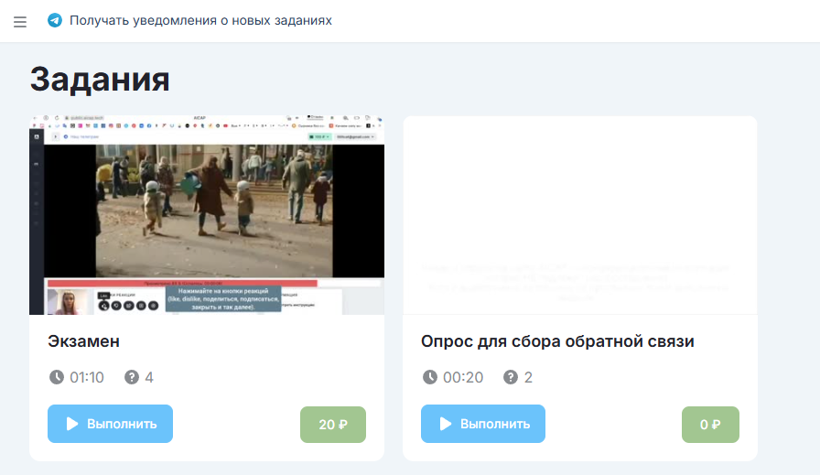The image size is (820, 475).
Task: Click question mark icon on Опрос card
Action: click(511, 377)
